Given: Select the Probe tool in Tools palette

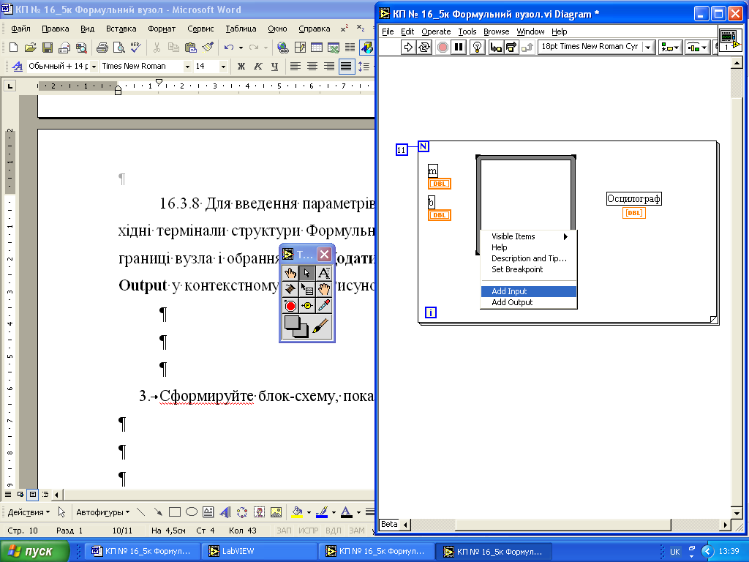Looking at the screenshot, I should click(307, 305).
